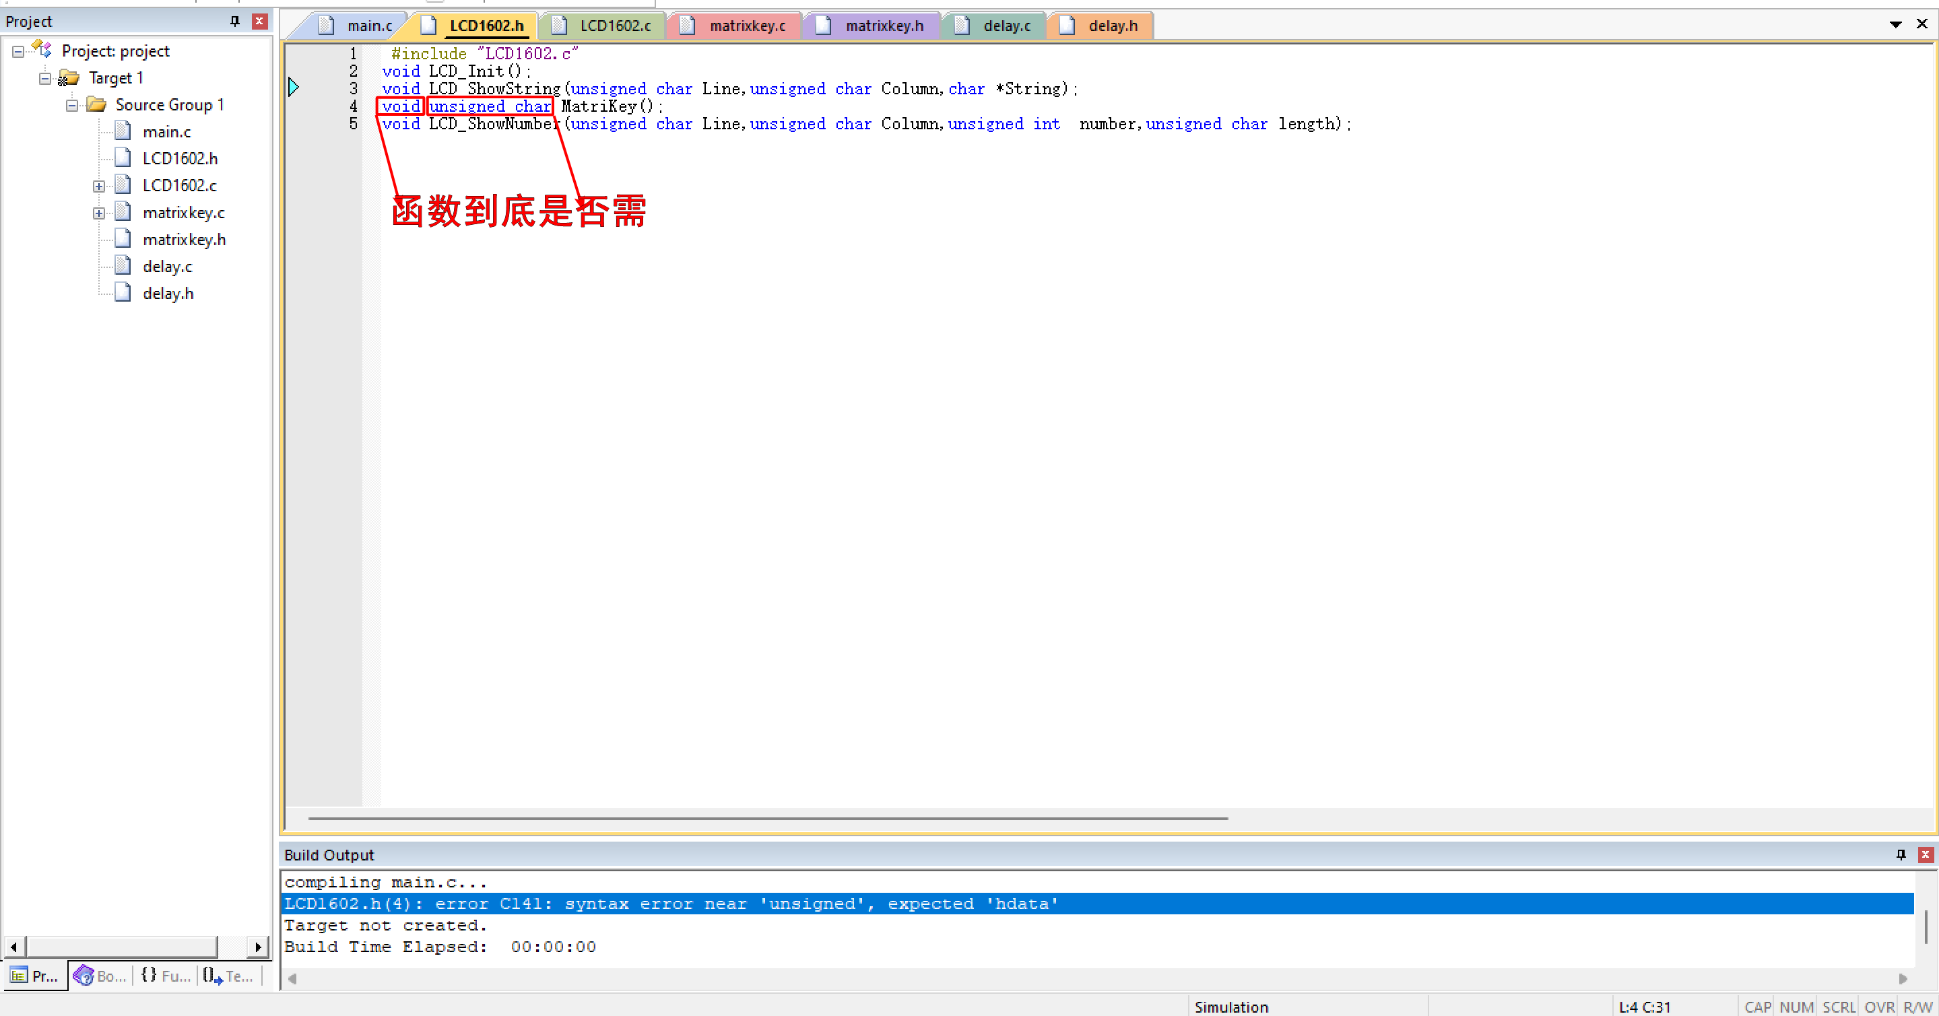Select delay.c in the project tree
The height and width of the screenshot is (1016, 1939).
(x=167, y=267)
